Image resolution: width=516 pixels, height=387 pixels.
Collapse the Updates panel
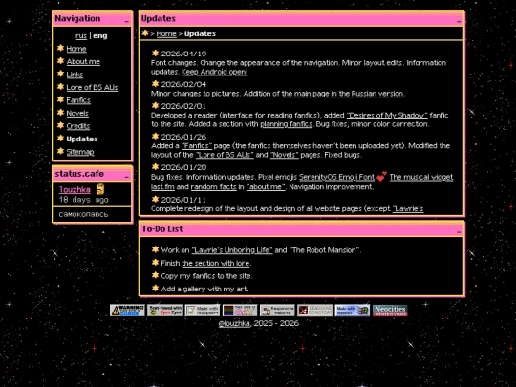point(459,21)
